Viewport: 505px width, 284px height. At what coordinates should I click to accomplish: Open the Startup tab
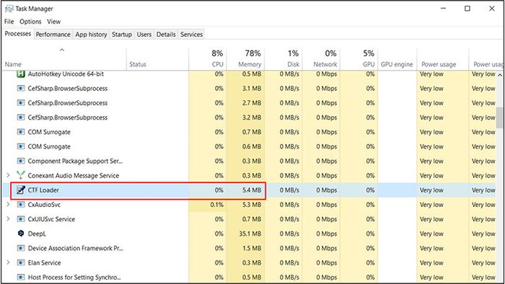(122, 35)
